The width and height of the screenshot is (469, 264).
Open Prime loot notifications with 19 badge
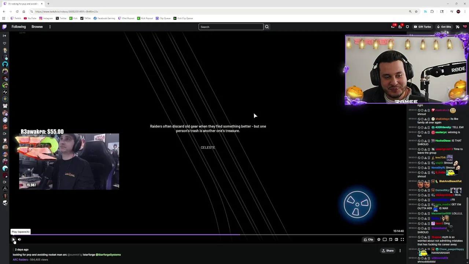[x=393, y=27]
